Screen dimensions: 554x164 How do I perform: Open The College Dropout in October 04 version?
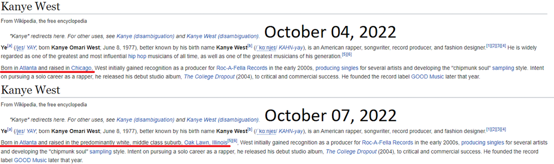coord(209,77)
